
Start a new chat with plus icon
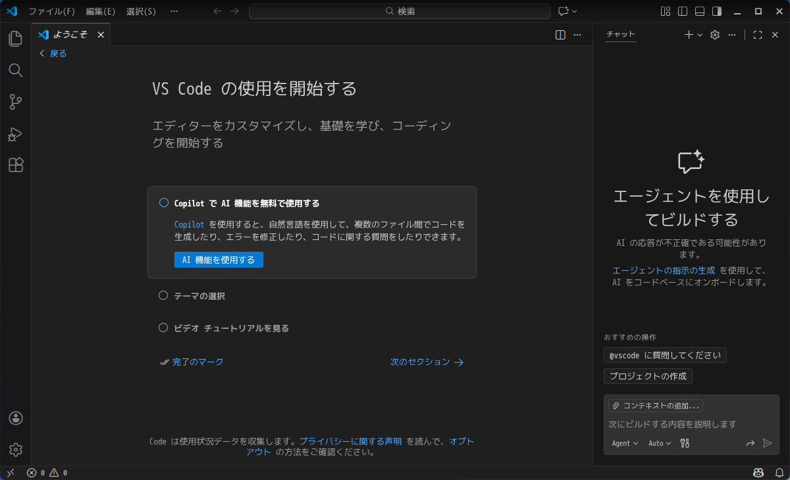[689, 35]
